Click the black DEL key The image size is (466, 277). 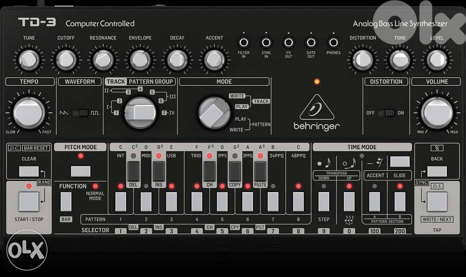[133, 172]
